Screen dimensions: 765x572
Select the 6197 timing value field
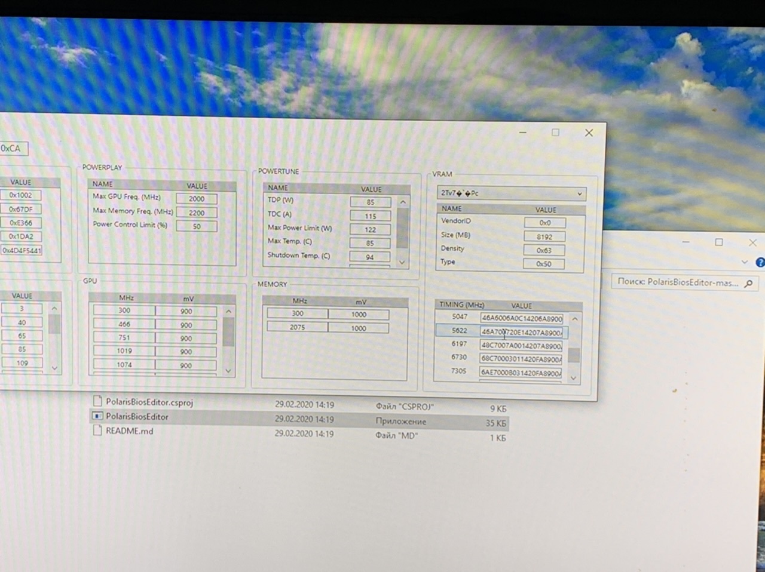(x=522, y=346)
